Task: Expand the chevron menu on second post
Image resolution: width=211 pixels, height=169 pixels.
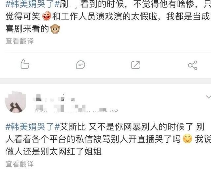Action: pyautogui.click(x=208, y=97)
